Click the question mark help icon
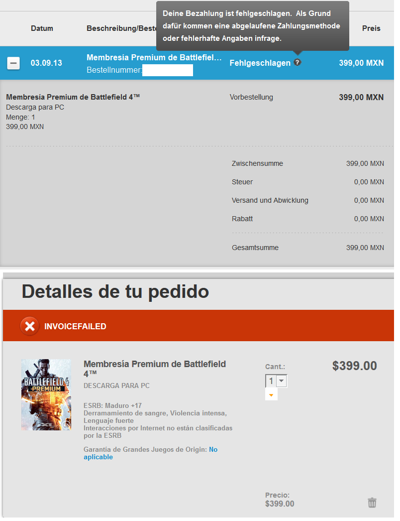Viewport: 400px width, 521px height. (x=298, y=62)
